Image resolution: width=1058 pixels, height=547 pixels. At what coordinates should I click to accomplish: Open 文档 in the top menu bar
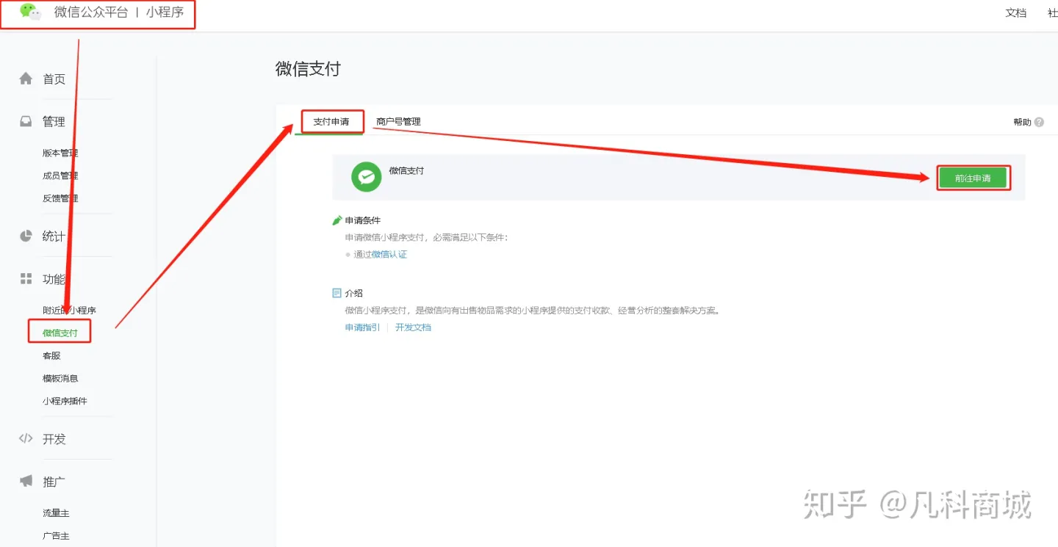(x=1016, y=13)
